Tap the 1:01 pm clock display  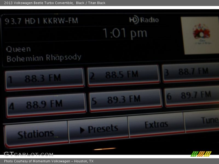point(125,33)
